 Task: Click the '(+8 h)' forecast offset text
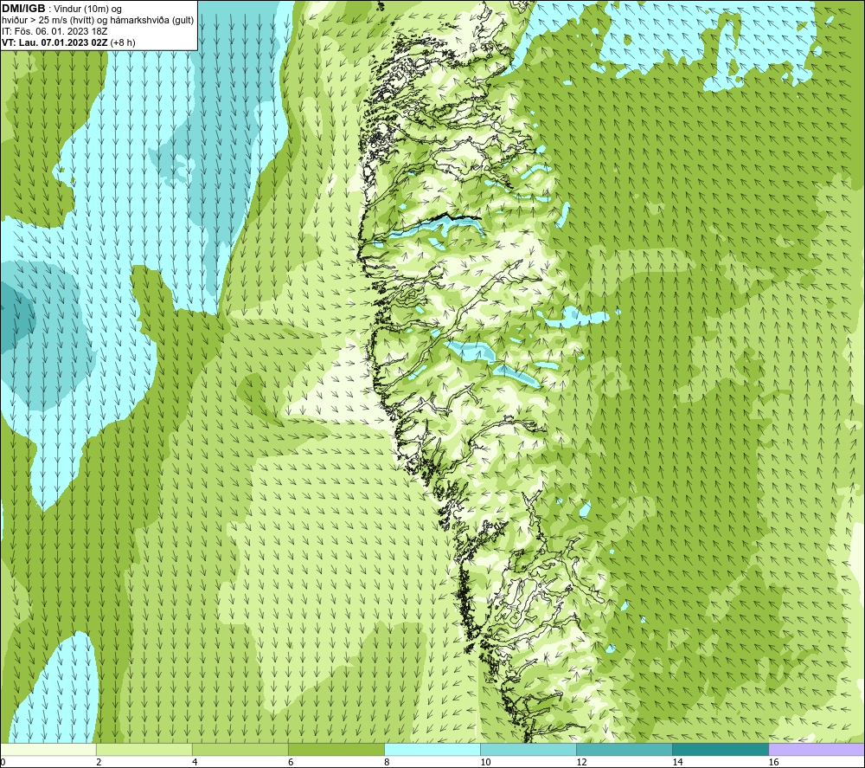(x=123, y=42)
